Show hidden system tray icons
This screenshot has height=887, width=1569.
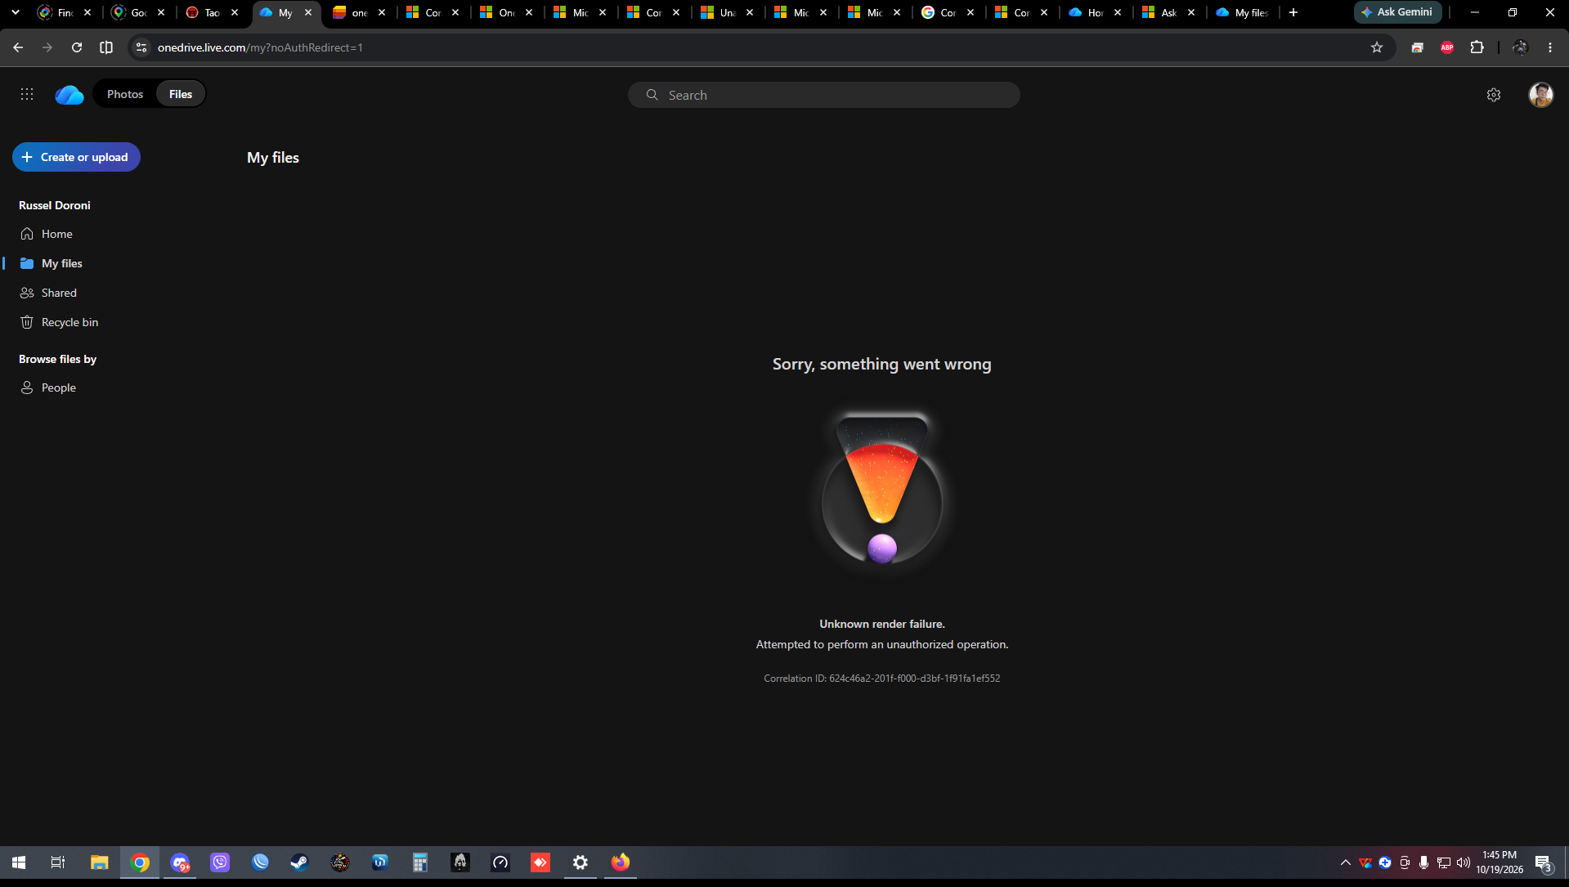pyautogui.click(x=1345, y=862)
